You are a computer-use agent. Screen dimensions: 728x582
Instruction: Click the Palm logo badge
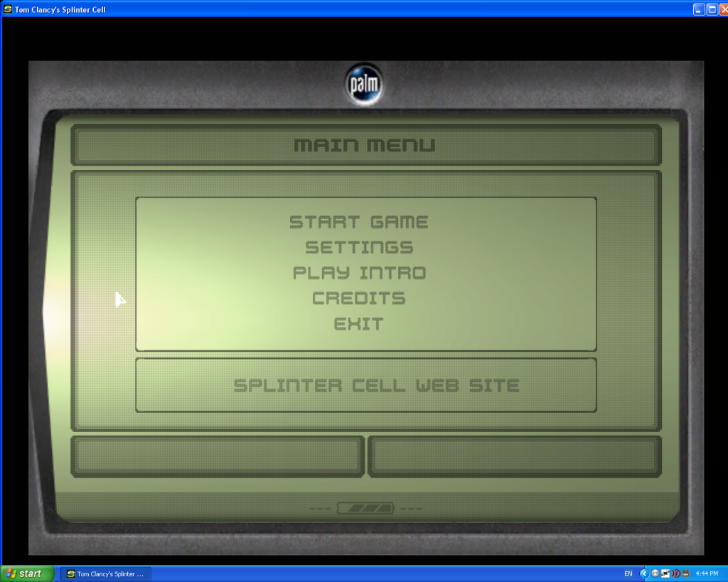point(365,84)
